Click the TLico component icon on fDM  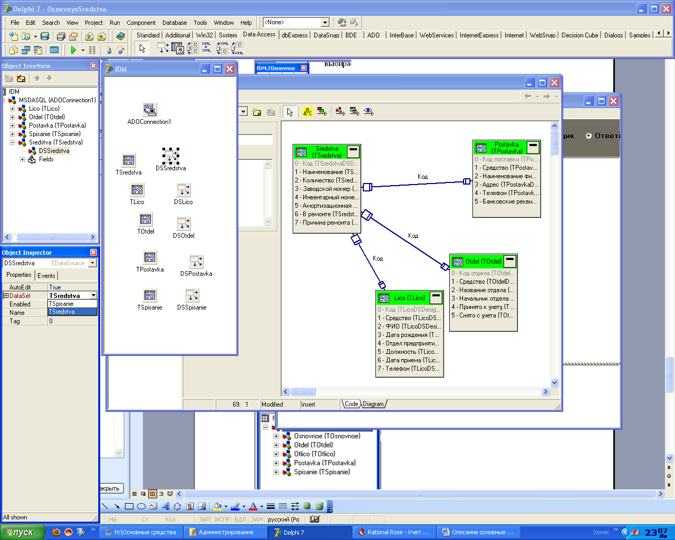(137, 190)
